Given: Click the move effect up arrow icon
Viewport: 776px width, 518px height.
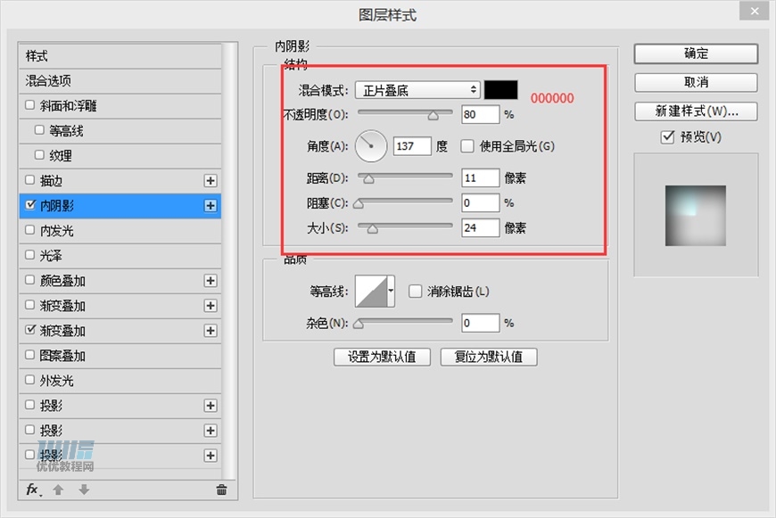Looking at the screenshot, I should click(58, 489).
